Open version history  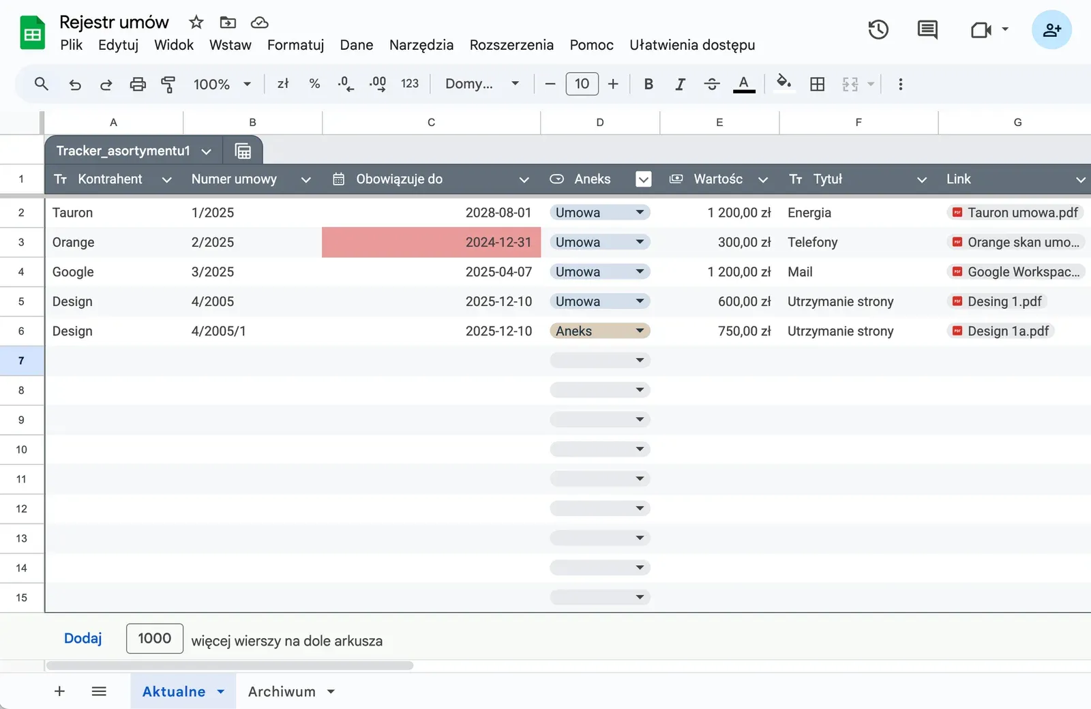click(878, 29)
